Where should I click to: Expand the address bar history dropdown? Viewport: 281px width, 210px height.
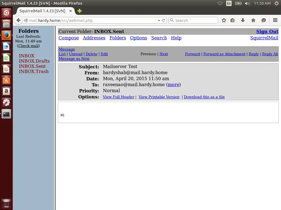(x=159, y=20)
